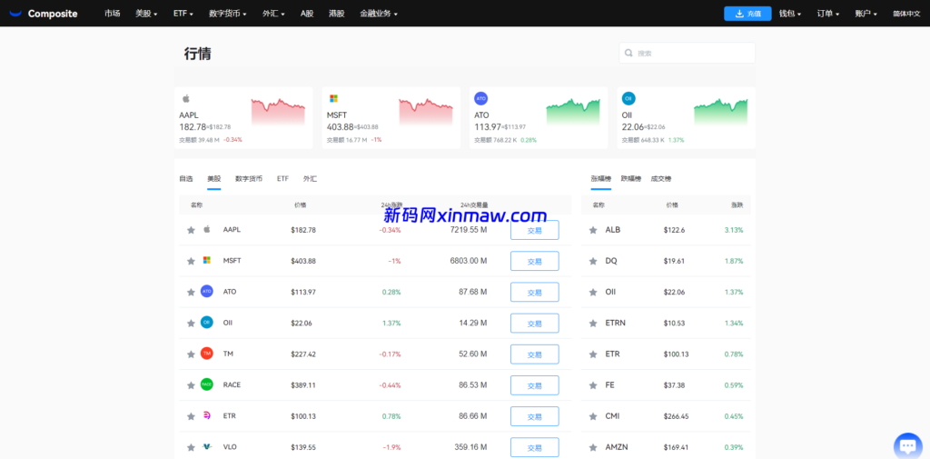Click 交易 button for TM
930x459 pixels.
click(x=534, y=354)
